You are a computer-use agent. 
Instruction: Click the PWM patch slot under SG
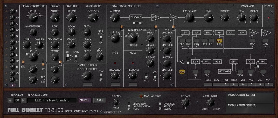[188, 41]
